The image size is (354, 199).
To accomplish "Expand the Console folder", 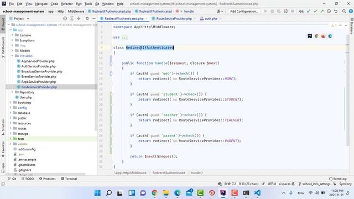I will (12, 35).
